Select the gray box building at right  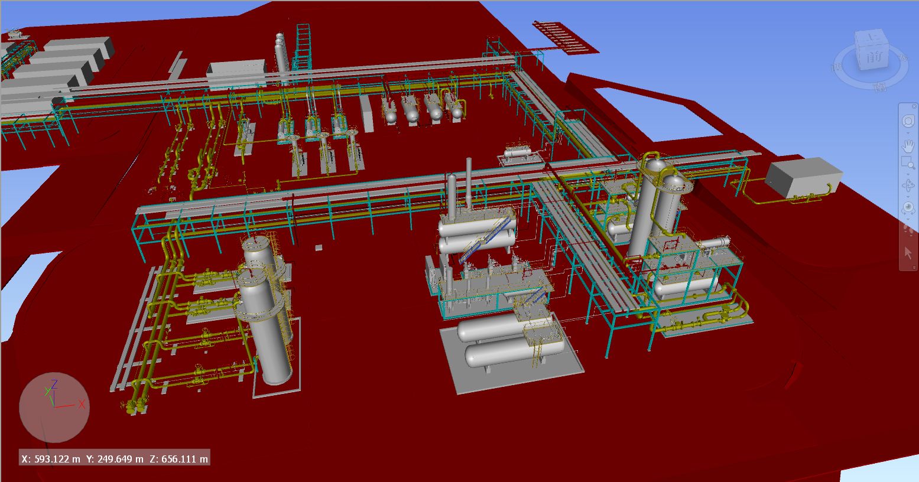804,176
